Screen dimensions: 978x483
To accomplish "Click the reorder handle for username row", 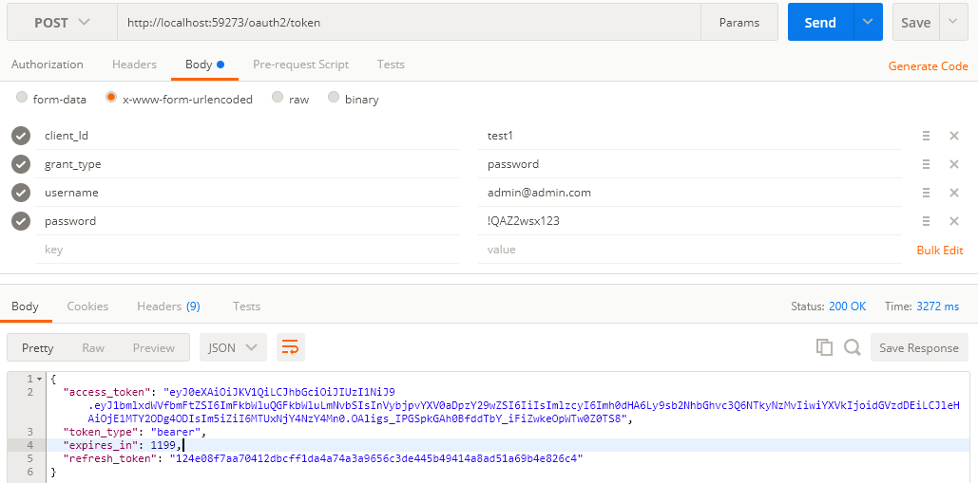I will pyautogui.click(x=927, y=193).
